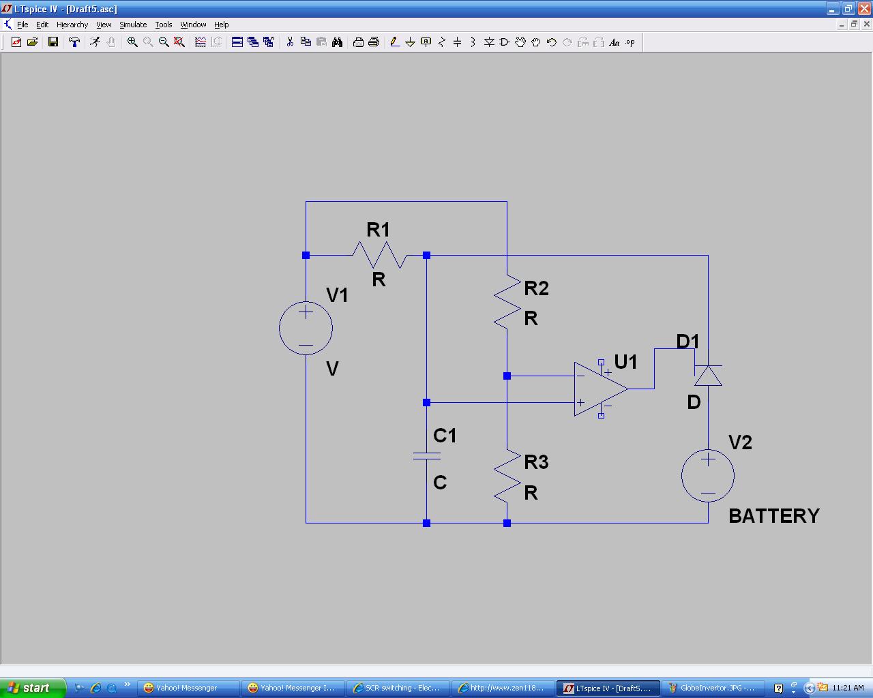Click the Open file folder icon
This screenshot has width=873, height=698.
coord(32,42)
